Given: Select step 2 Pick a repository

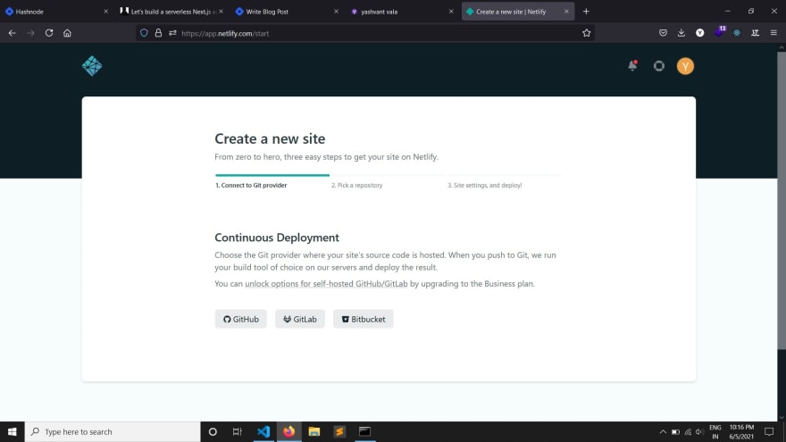Looking at the screenshot, I should (x=357, y=185).
